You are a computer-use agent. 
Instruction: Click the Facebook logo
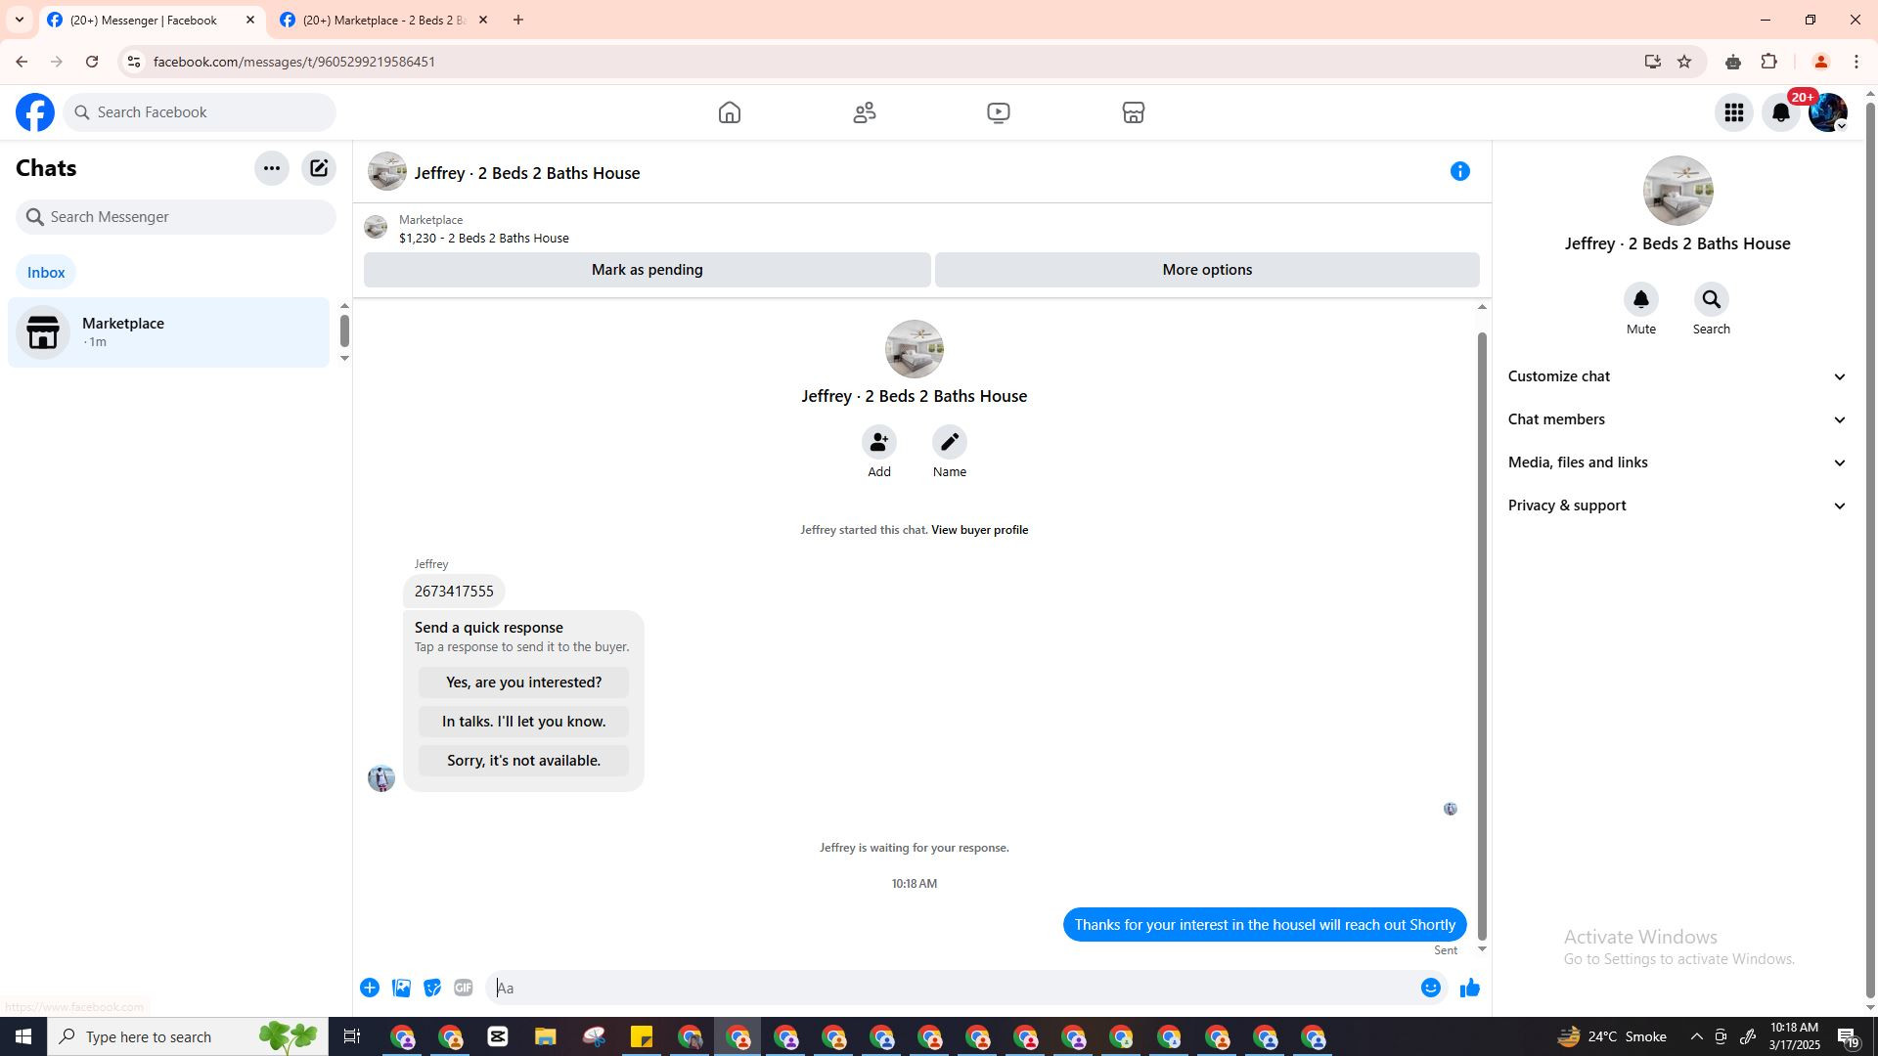click(x=35, y=112)
